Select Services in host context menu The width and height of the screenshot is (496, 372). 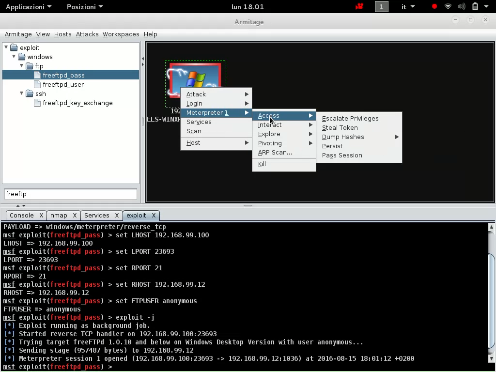pos(216,122)
